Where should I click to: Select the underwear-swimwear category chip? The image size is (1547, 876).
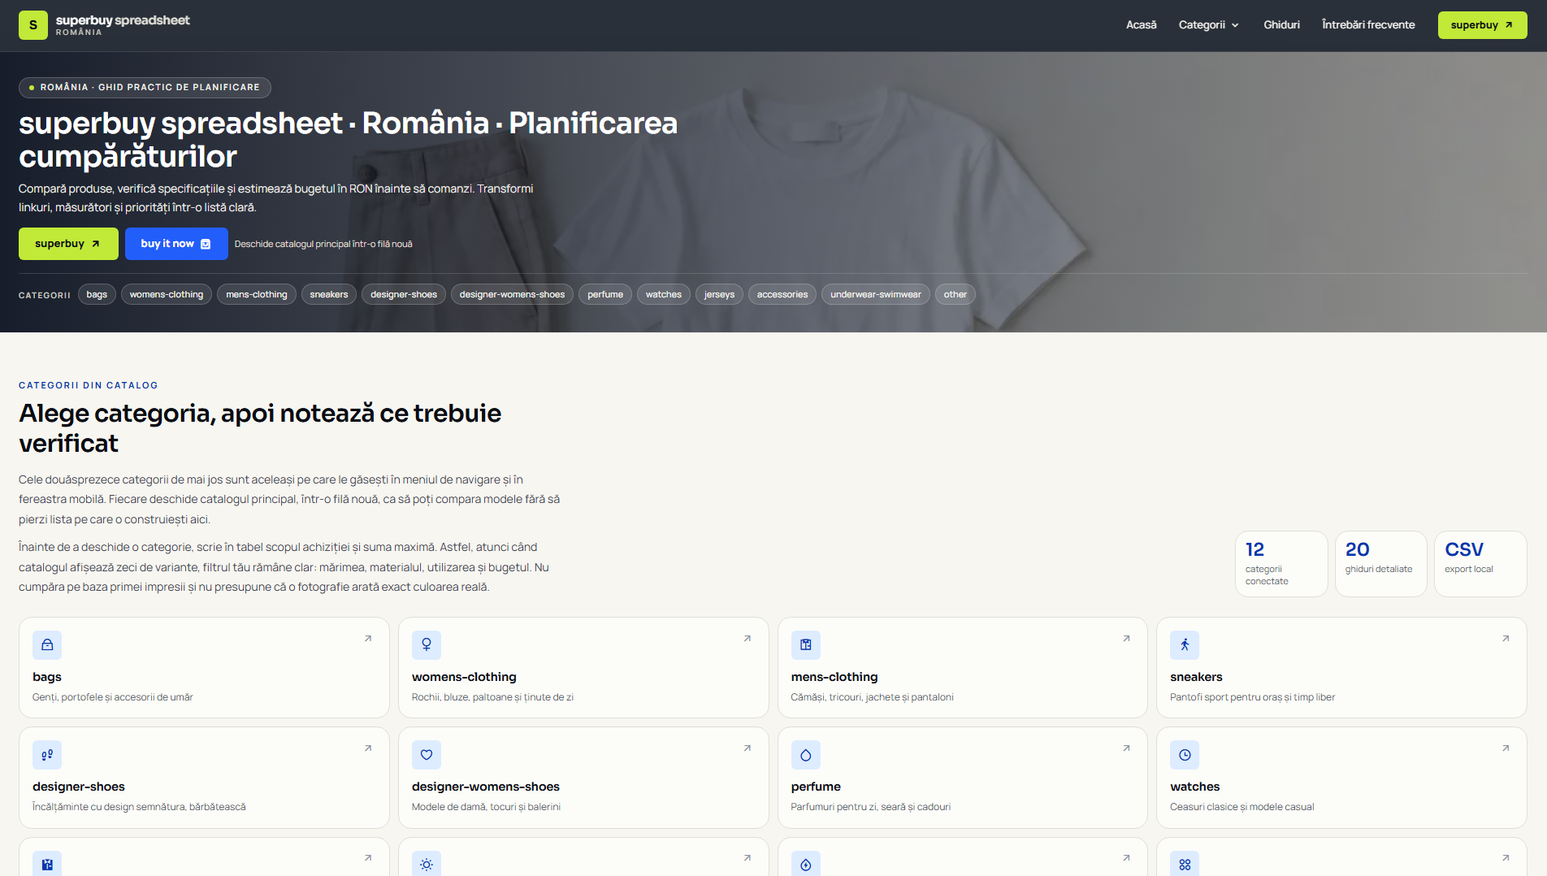click(876, 294)
